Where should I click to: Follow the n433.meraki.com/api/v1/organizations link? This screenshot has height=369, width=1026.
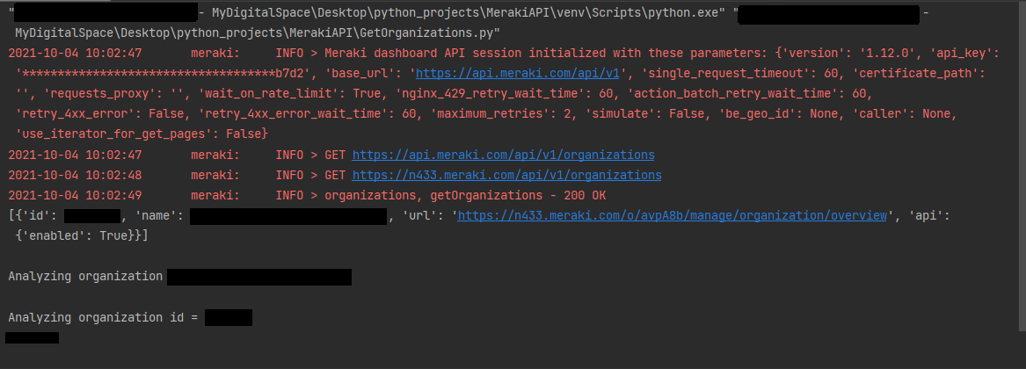(x=506, y=175)
